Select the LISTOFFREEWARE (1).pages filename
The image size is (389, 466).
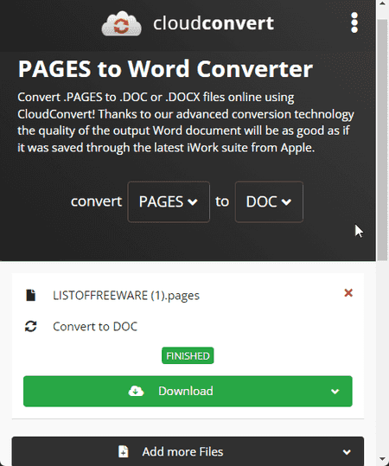click(x=126, y=296)
